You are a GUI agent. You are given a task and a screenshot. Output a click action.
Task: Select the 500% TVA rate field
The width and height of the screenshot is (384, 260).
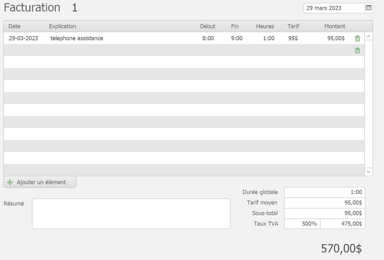[x=302, y=224]
